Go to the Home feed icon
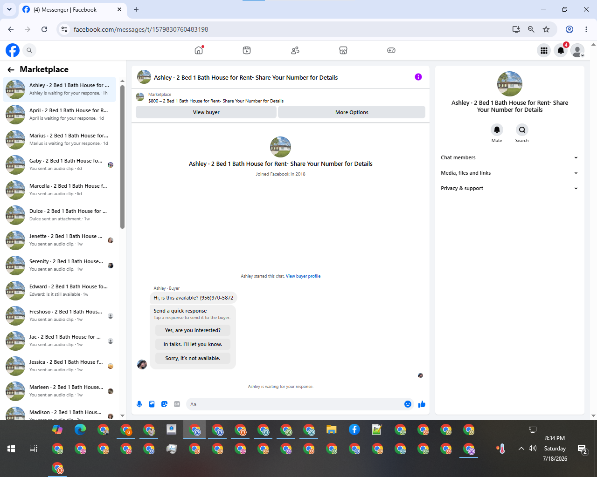Screen dimensions: 597x477 pos(199,50)
